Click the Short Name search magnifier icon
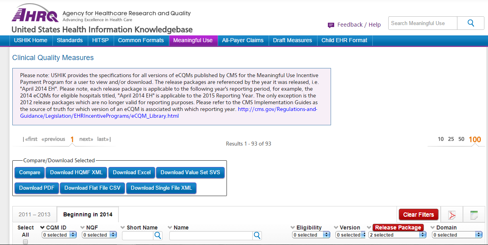Viewport: 488px width, 245px height. [x=158, y=235]
